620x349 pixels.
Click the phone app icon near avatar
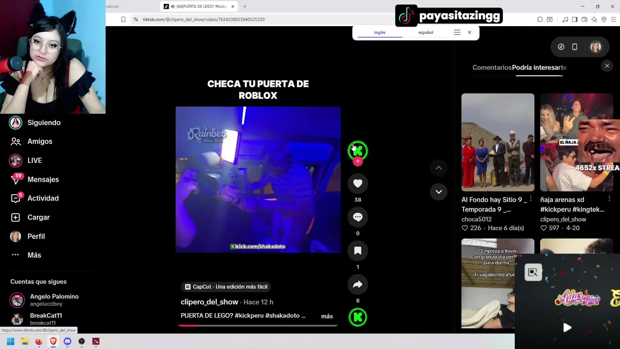(574, 47)
